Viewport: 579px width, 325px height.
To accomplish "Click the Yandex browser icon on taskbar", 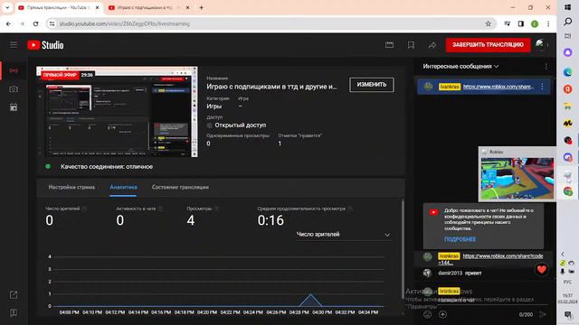I will (x=567, y=89).
